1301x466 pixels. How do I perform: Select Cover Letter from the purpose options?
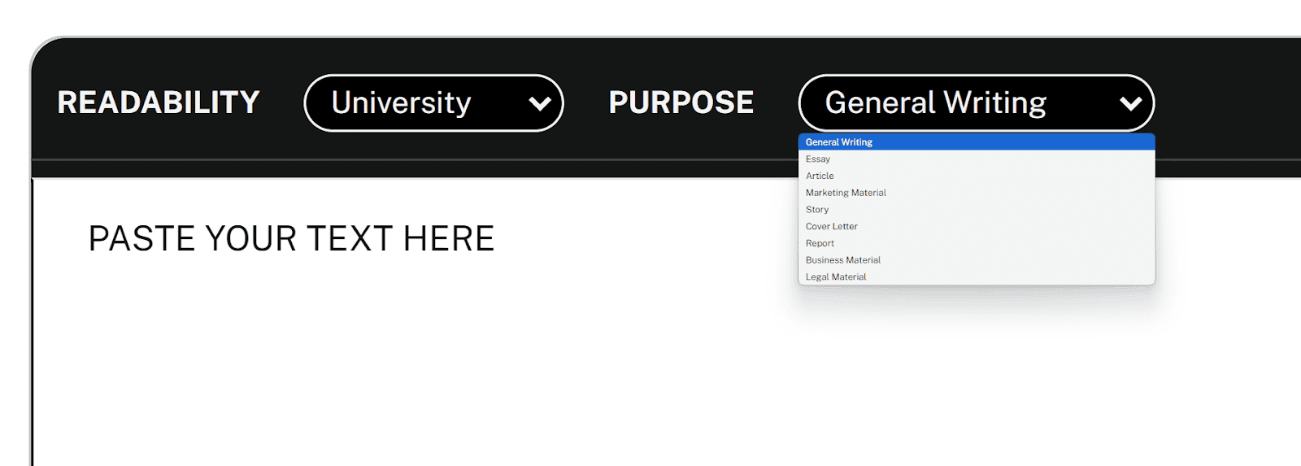coord(831,227)
